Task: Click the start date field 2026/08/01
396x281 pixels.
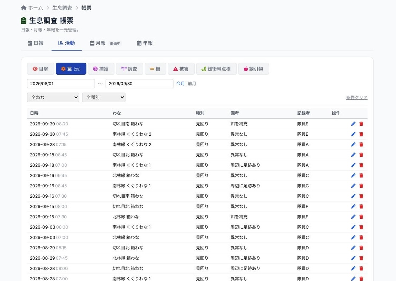Action: point(61,84)
